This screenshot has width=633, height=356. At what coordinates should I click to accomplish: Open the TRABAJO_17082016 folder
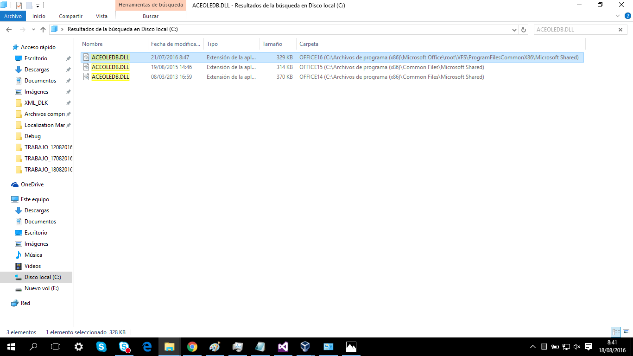pos(48,159)
